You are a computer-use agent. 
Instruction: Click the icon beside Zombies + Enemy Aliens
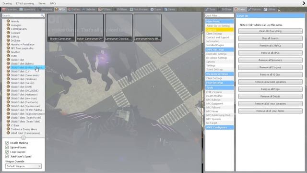click(8, 129)
